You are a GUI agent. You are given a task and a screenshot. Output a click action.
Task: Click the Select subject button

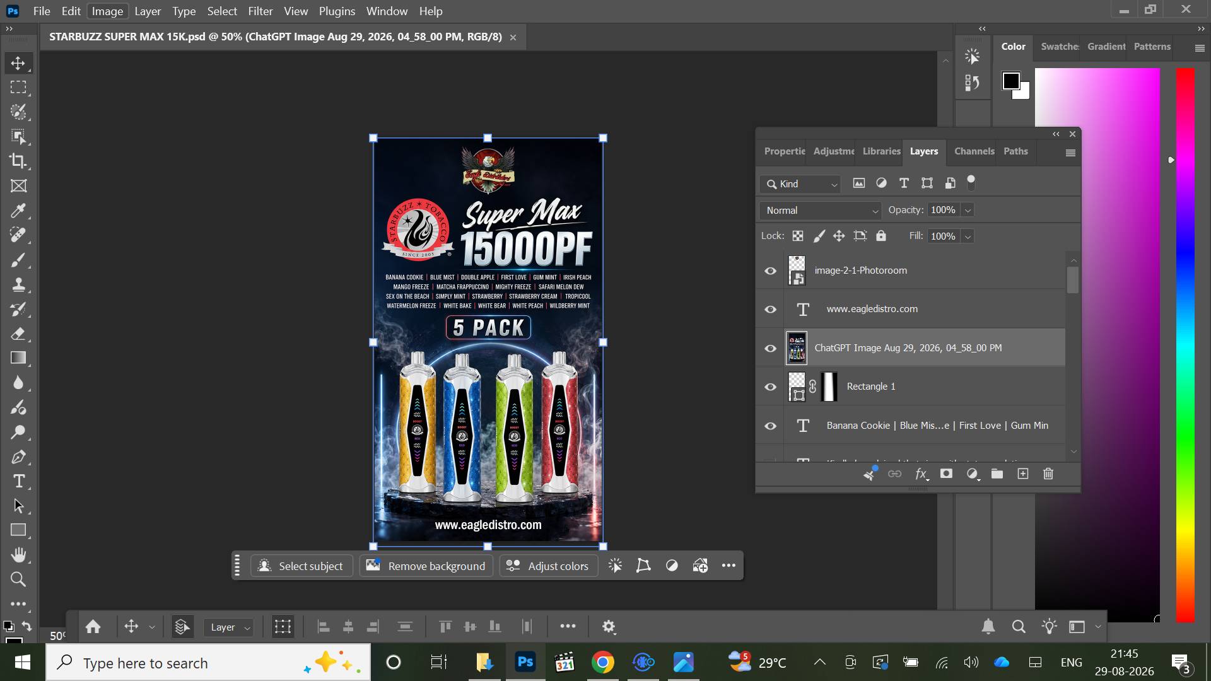pos(301,566)
